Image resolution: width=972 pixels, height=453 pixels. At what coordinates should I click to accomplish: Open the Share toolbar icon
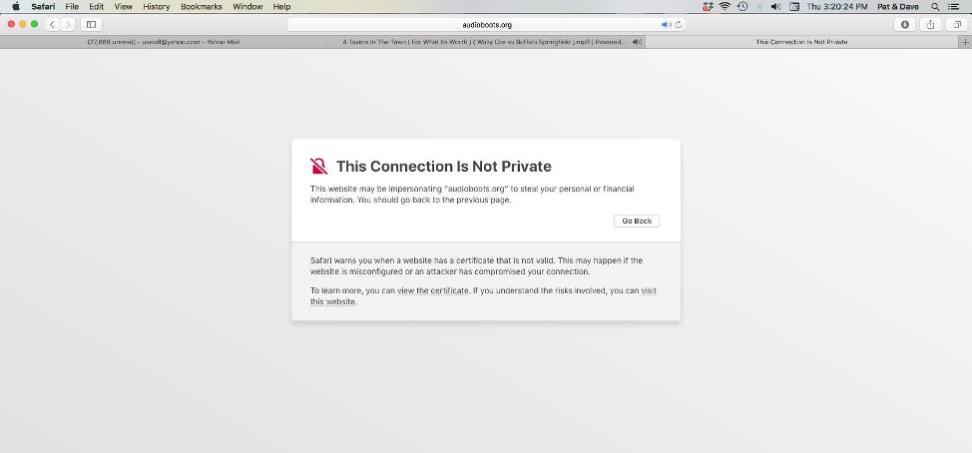(x=930, y=24)
